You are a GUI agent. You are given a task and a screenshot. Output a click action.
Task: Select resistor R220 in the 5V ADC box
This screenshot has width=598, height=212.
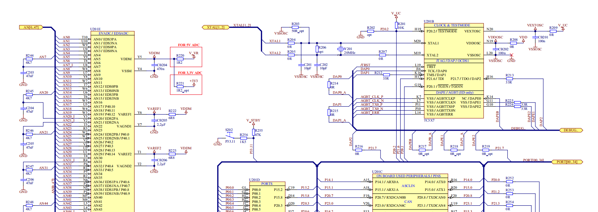pyautogui.click(x=180, y=59)
